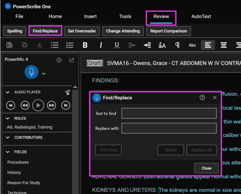Click Close button in Find/Replace dialog

tap(207, 168)
